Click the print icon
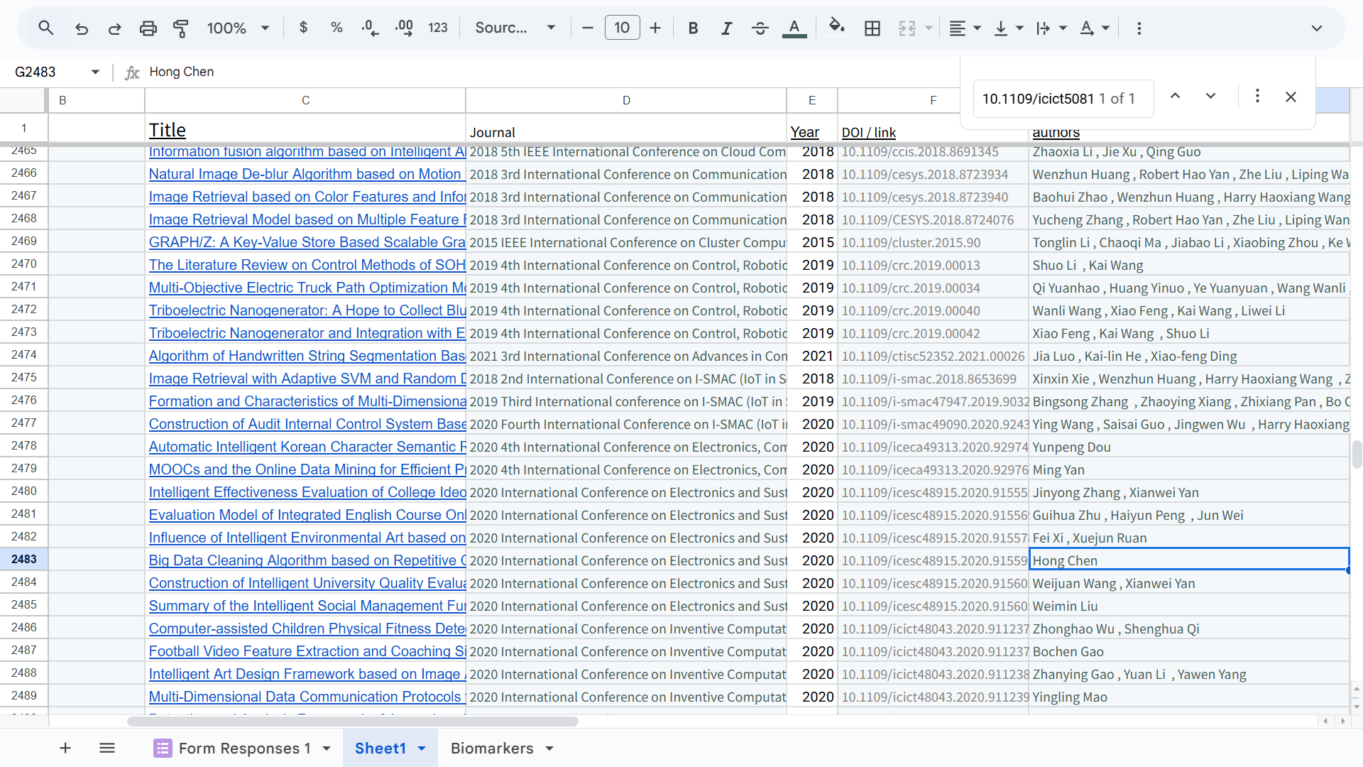The width and height of the screenshot is (1363, 767). coord(148,28)
